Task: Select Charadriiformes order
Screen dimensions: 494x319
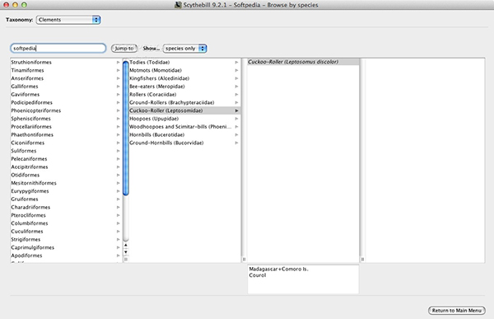Action: 66,207
